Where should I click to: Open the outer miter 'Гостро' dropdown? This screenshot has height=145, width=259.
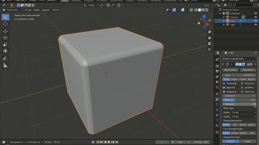pyautogui.click(x=244, y=112)
